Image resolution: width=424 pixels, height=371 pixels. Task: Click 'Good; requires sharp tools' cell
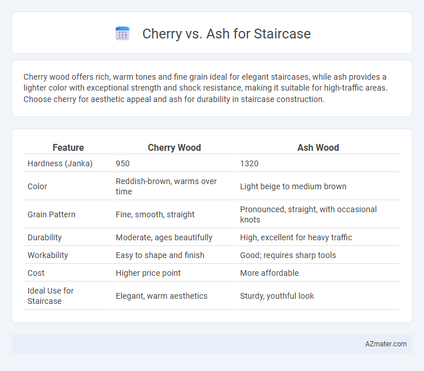pos(288,255)
